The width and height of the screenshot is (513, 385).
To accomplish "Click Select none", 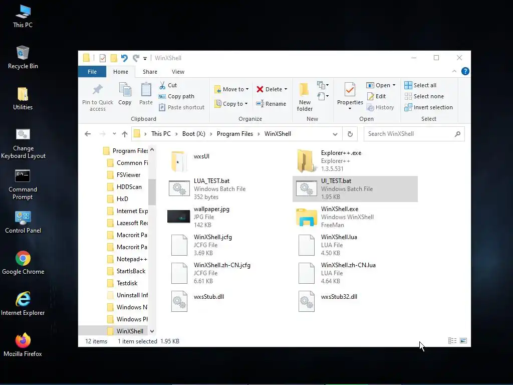I will [424, 96].
